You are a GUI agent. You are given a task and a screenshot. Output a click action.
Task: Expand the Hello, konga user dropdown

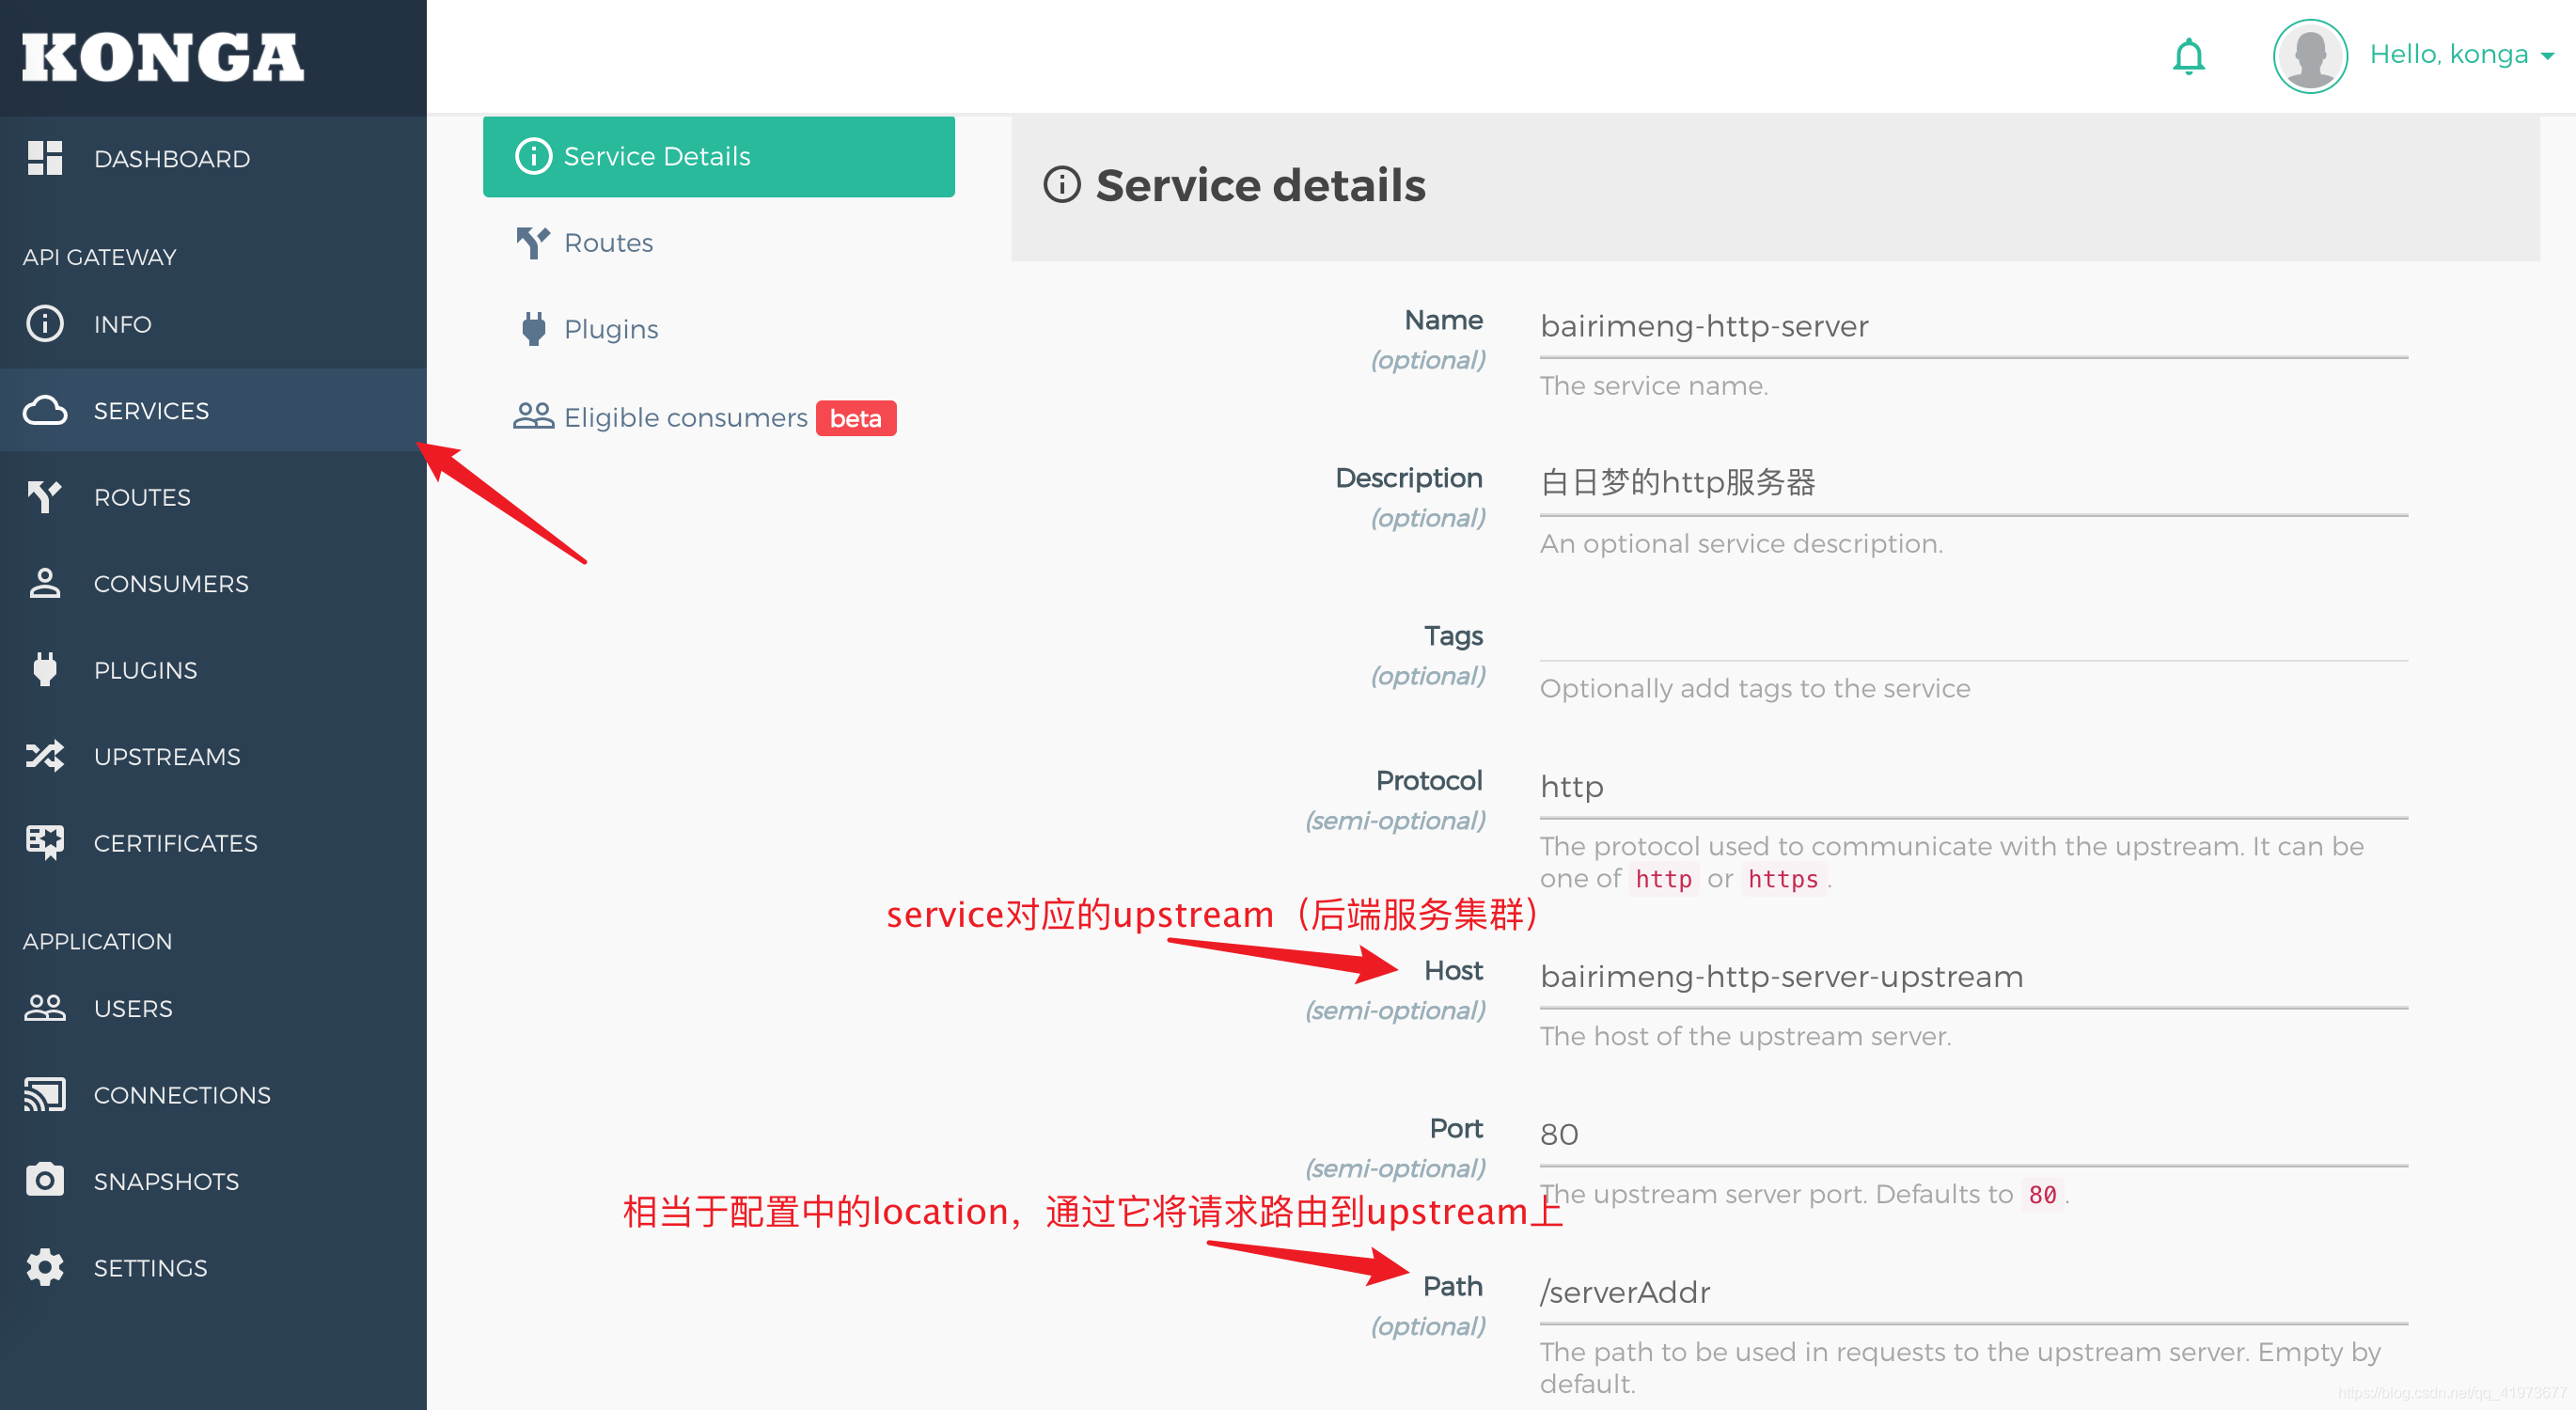(2460, 55)
